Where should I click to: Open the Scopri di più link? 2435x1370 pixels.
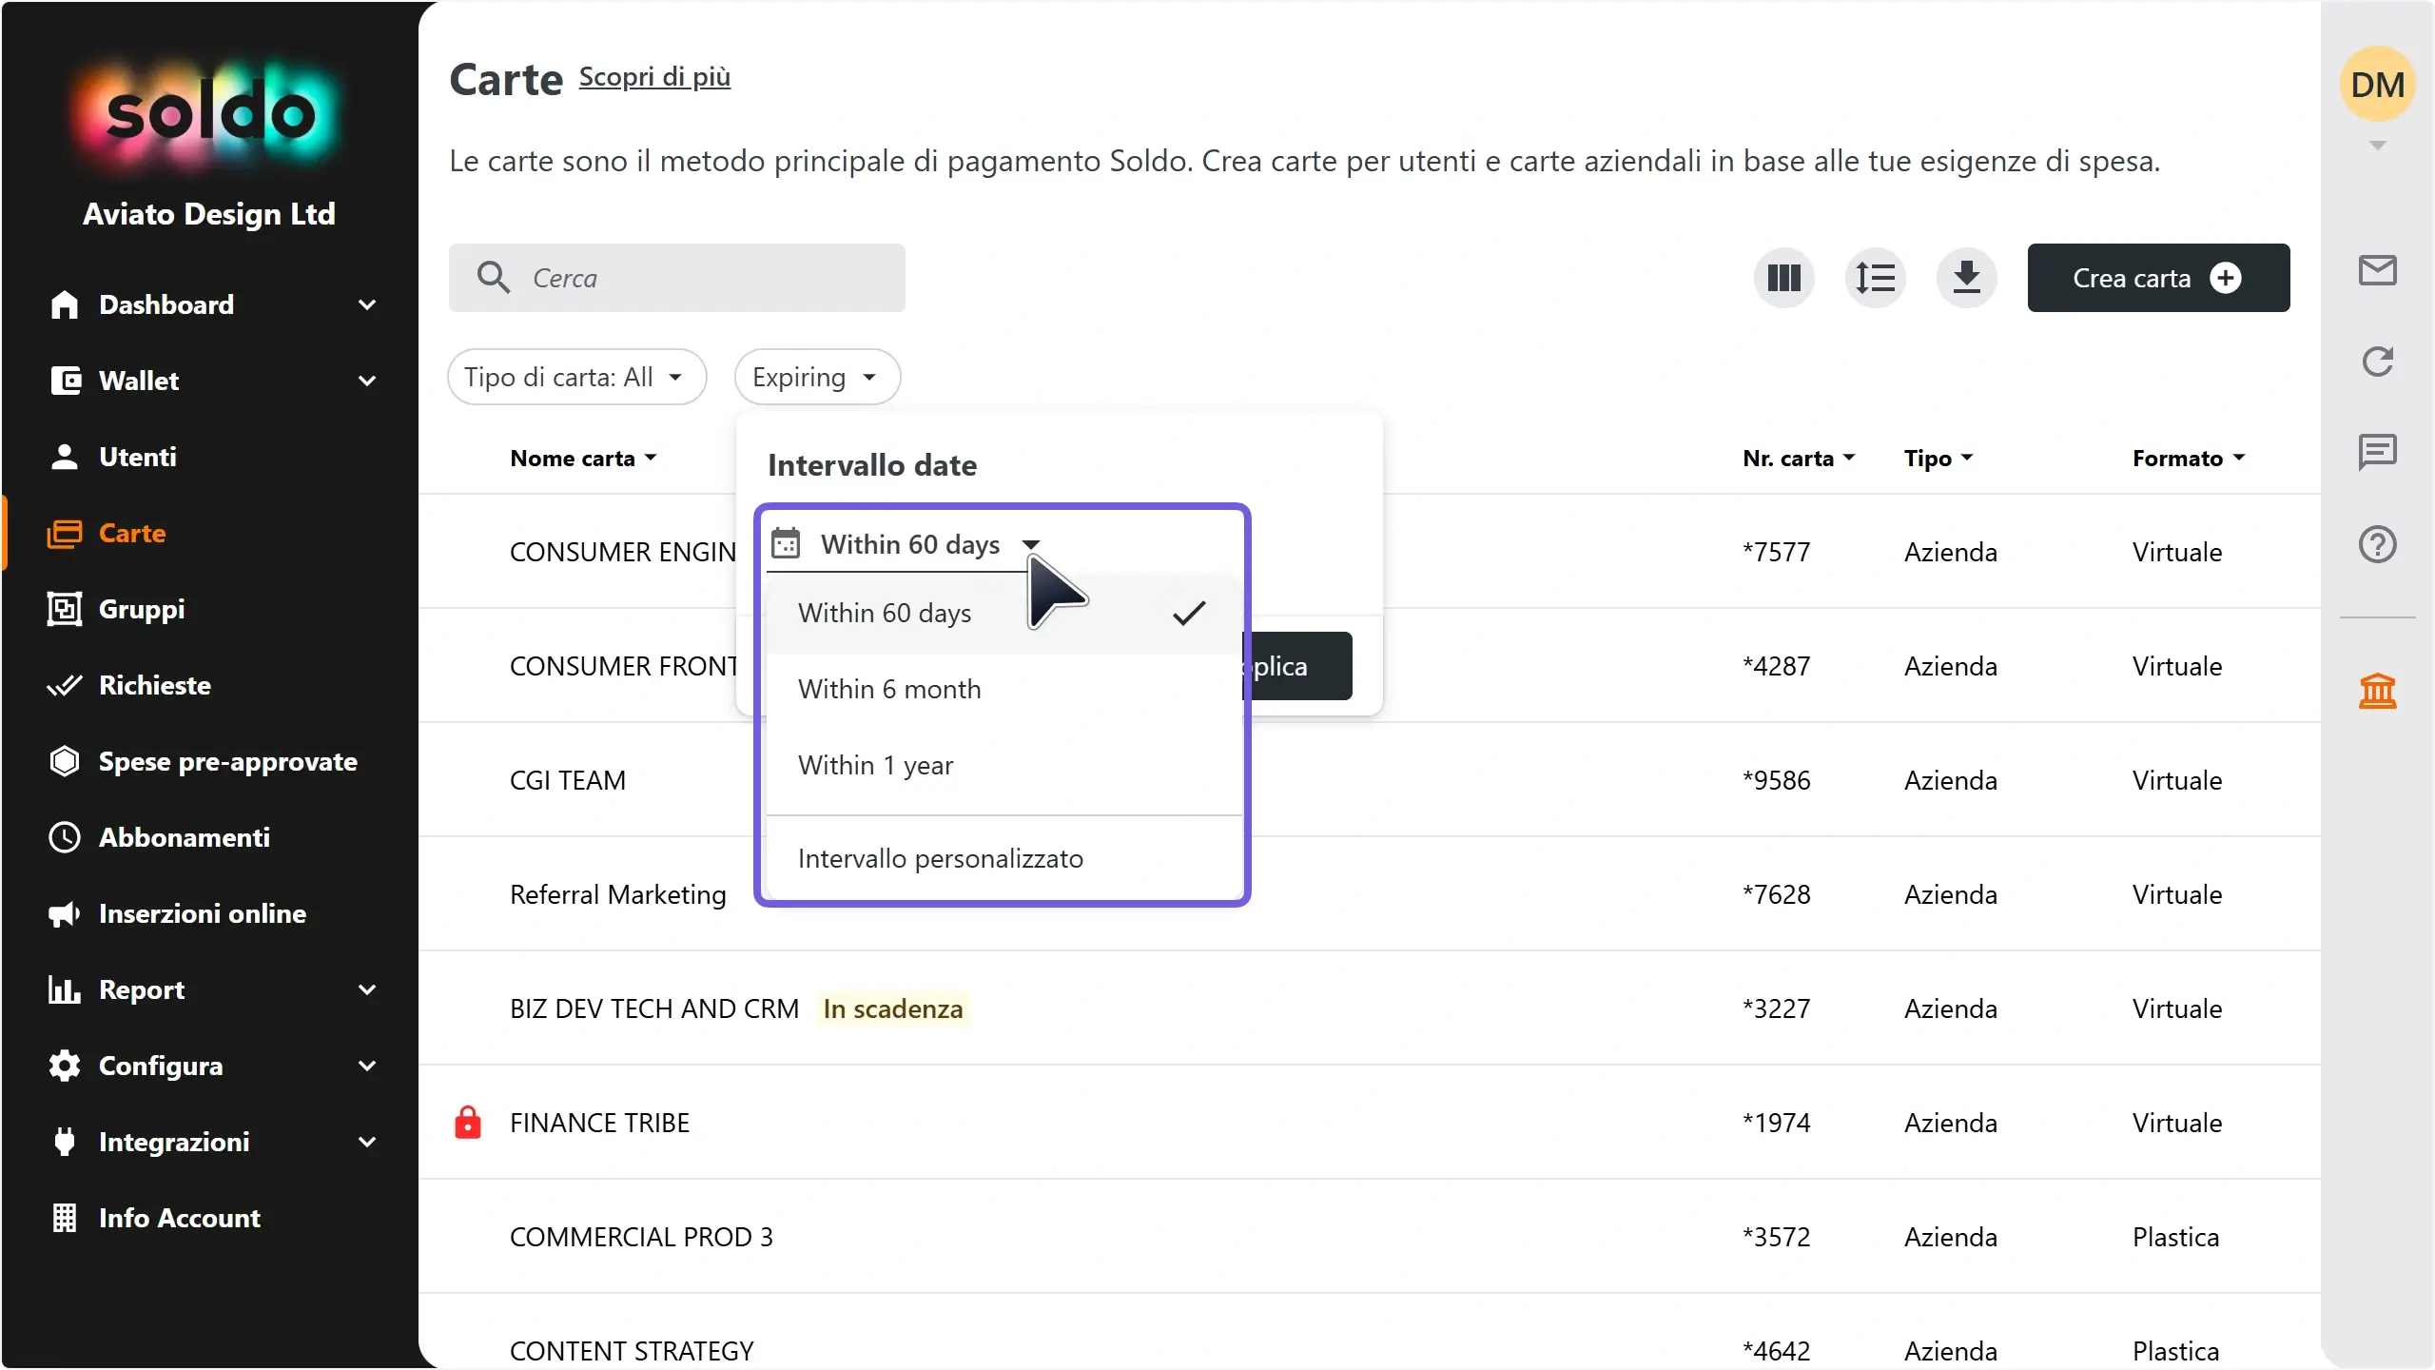[x=654, y=76]
